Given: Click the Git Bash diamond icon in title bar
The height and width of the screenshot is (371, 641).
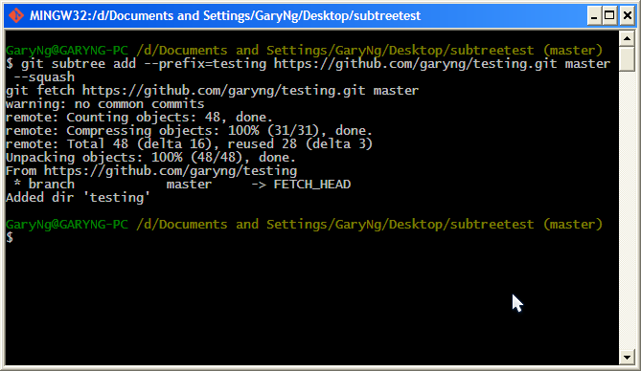Looking at the screenshot, I should click(16, 15).
